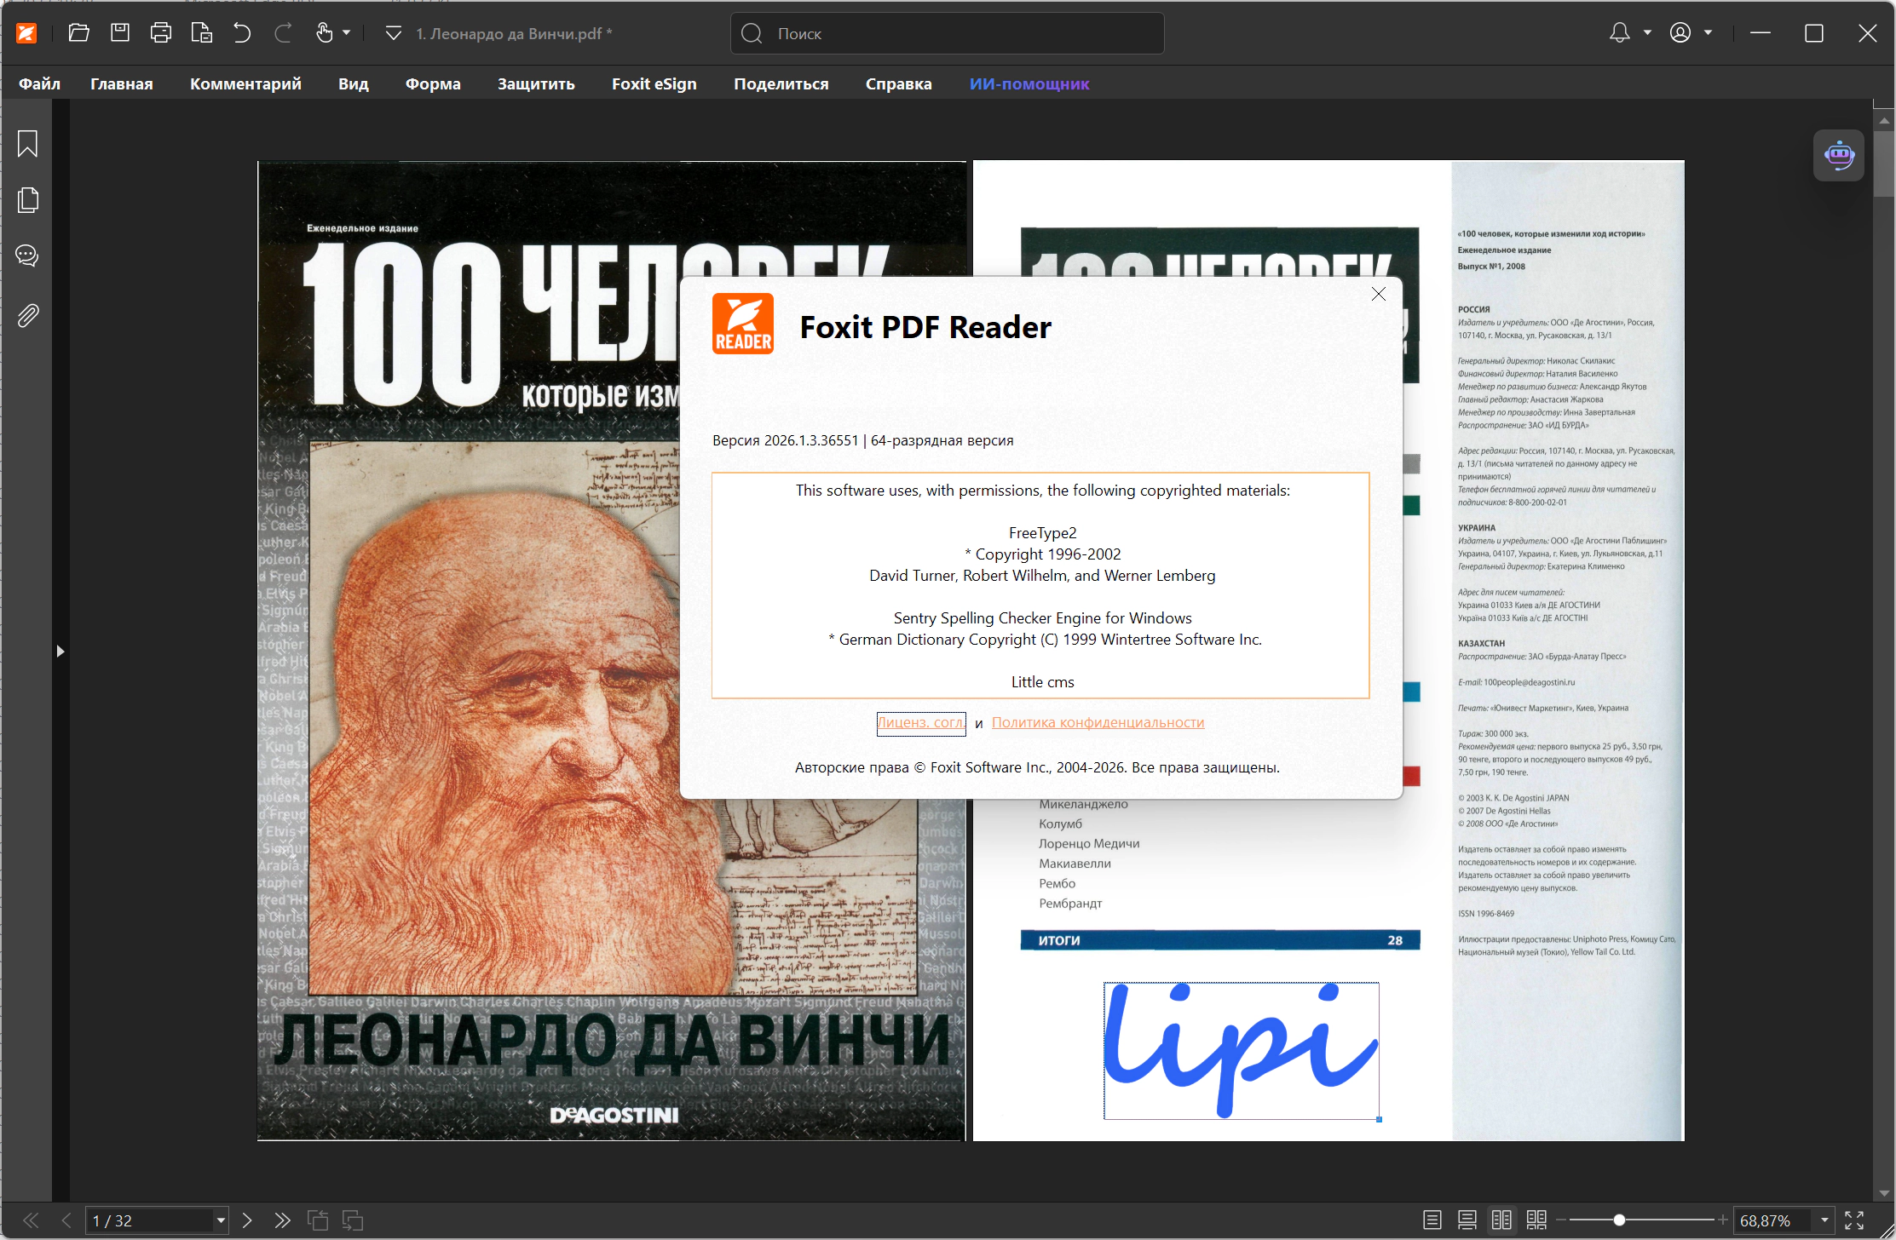Switch to continuous page view

[x=1467, y=1220]
